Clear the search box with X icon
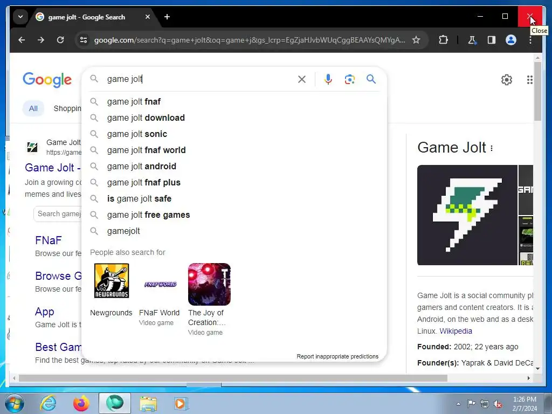Viewport: 552px width, 414px height. tap(302, 79)
